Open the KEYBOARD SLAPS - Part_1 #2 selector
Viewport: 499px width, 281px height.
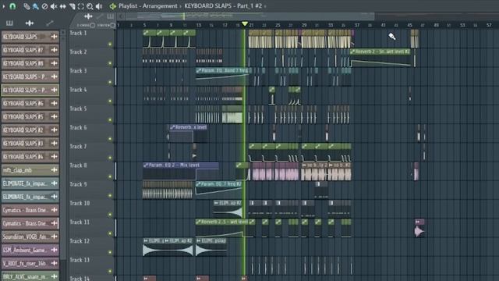pos(223,5)
